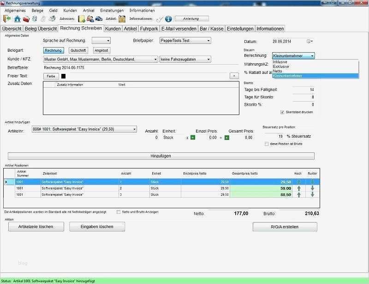Image resolution: width=369 pixels, height=284 pixels.
Task: Open the customers people icon
Action: pos(90,18)
